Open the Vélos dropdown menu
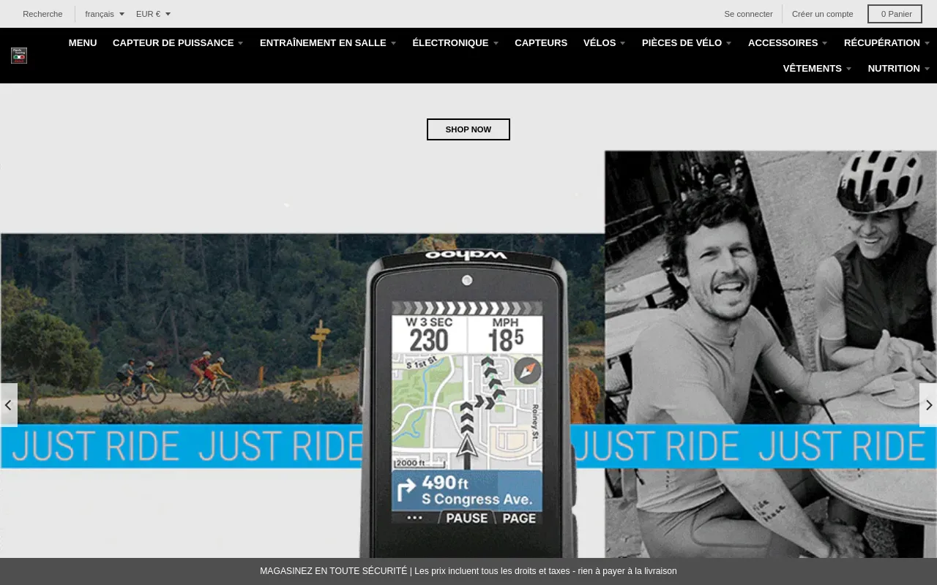Screen dimensions: 937x585 point(604,43)
